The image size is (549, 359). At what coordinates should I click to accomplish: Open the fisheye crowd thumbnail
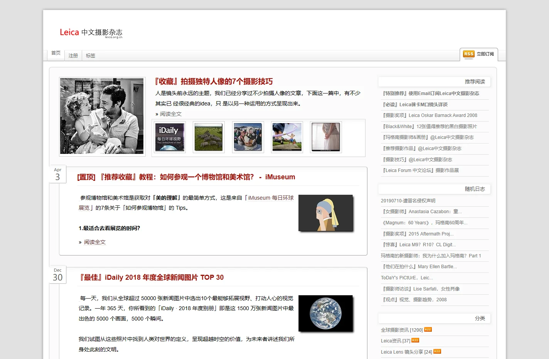[248, 137]
